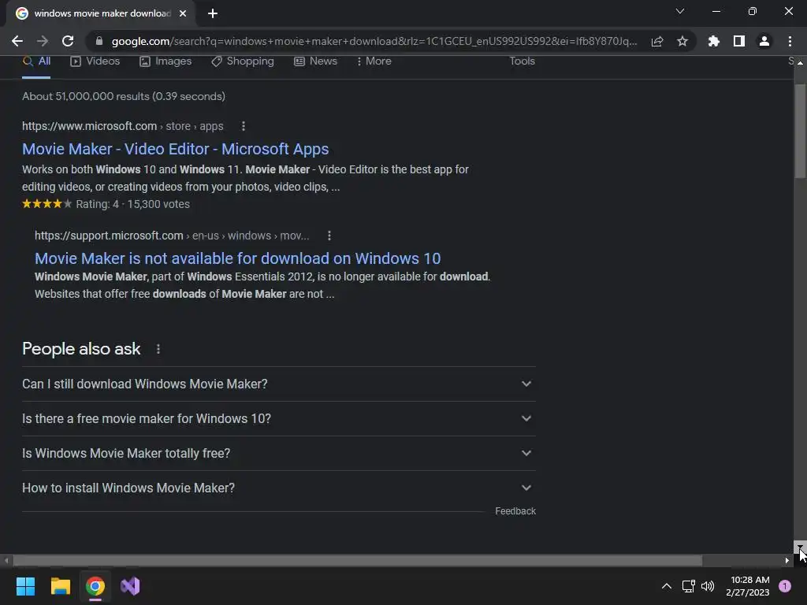Select the All search tab
This screenshot has height=605, width=807.
point(36,61)
